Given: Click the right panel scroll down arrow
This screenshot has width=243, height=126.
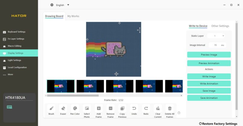Looking at the screenshot, I should (236, 117).
